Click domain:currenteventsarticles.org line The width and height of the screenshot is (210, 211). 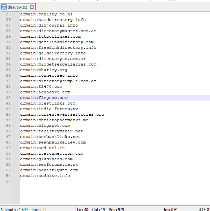[x=62, y=115]
